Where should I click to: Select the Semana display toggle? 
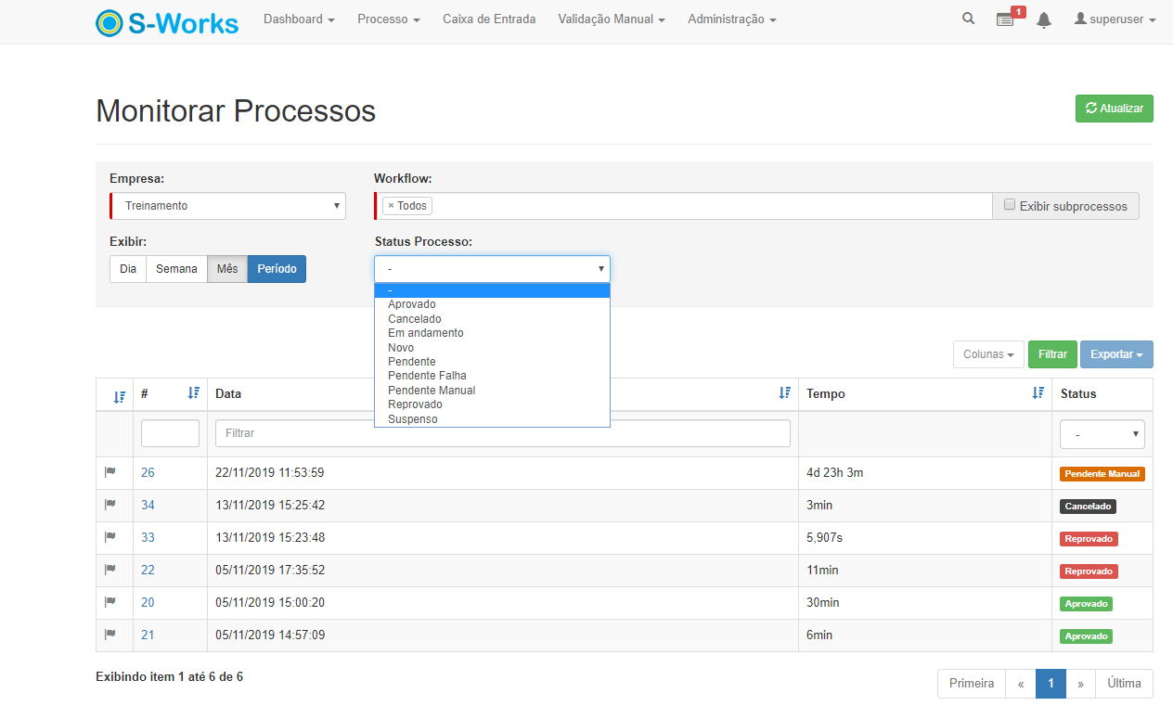(176, 269)
